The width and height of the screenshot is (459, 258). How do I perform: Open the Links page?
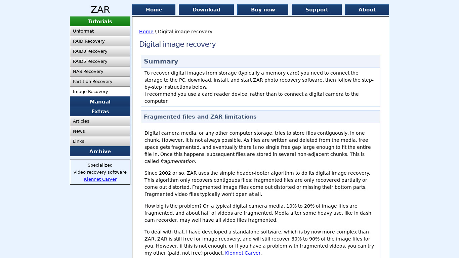pyautogui.click(x=100, y=141)
